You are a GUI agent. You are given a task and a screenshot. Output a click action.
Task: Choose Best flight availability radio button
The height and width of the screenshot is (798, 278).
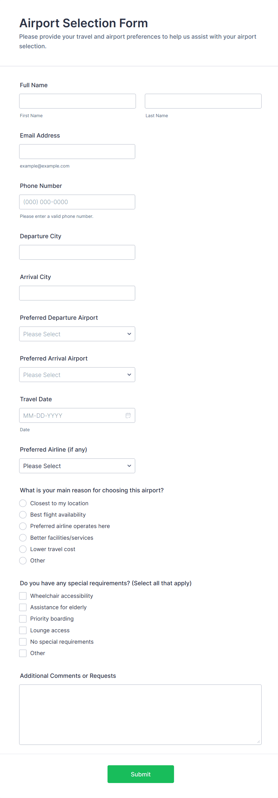coord(23,515)
